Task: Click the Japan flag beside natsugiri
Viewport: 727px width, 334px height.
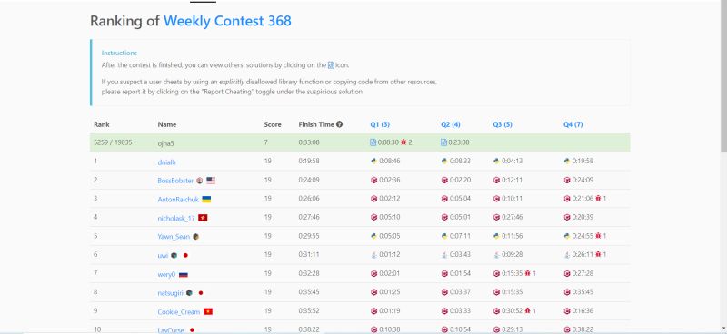Action: coord(201,293)
